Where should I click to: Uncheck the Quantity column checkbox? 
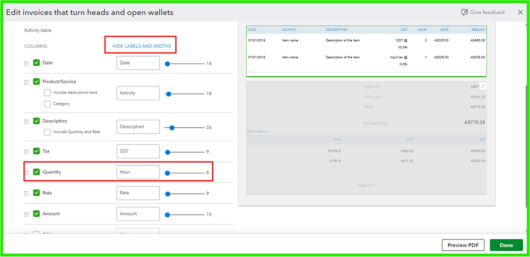pos(37,172)
